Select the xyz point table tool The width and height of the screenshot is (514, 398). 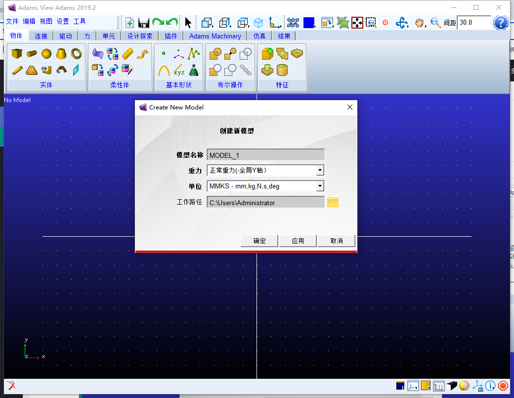[179, 71]
